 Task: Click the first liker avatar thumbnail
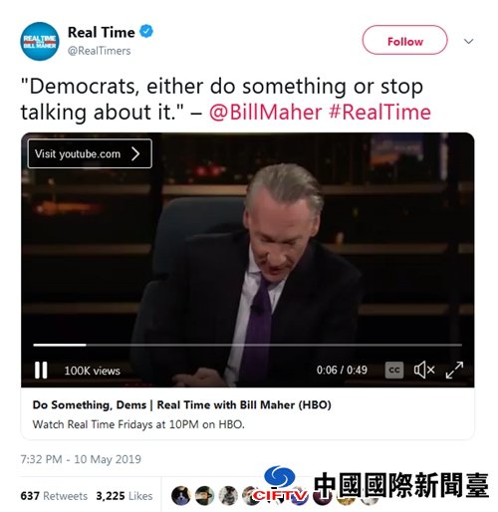point(181,495)
